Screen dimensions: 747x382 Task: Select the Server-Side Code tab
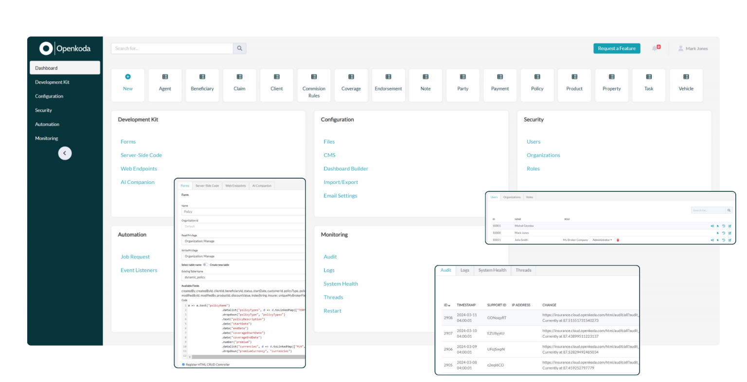pos(207,186)
